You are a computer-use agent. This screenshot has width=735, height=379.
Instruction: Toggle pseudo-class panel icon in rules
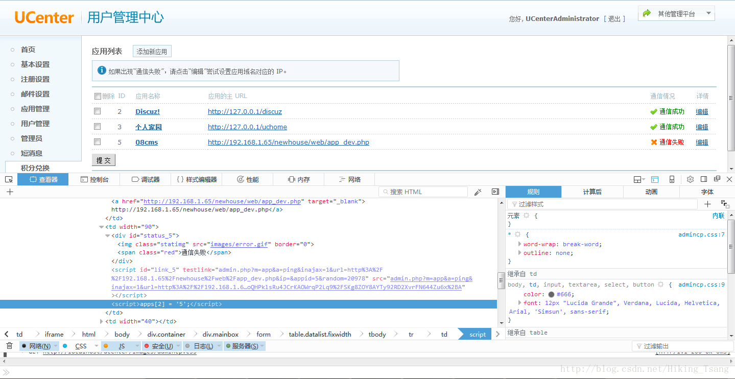[x=725, y=204]
